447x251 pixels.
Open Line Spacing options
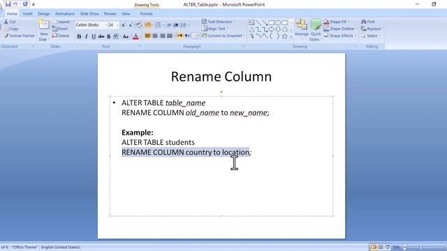pos(184,25)
